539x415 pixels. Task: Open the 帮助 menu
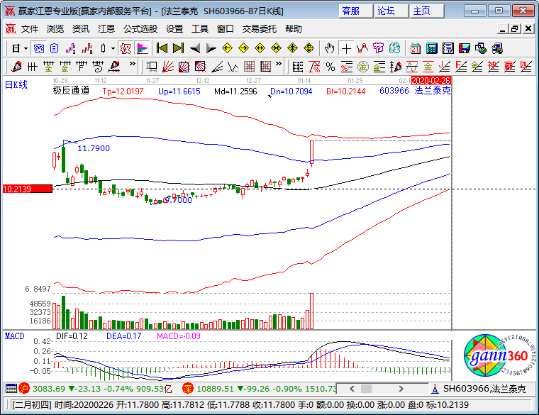[293, 29]
